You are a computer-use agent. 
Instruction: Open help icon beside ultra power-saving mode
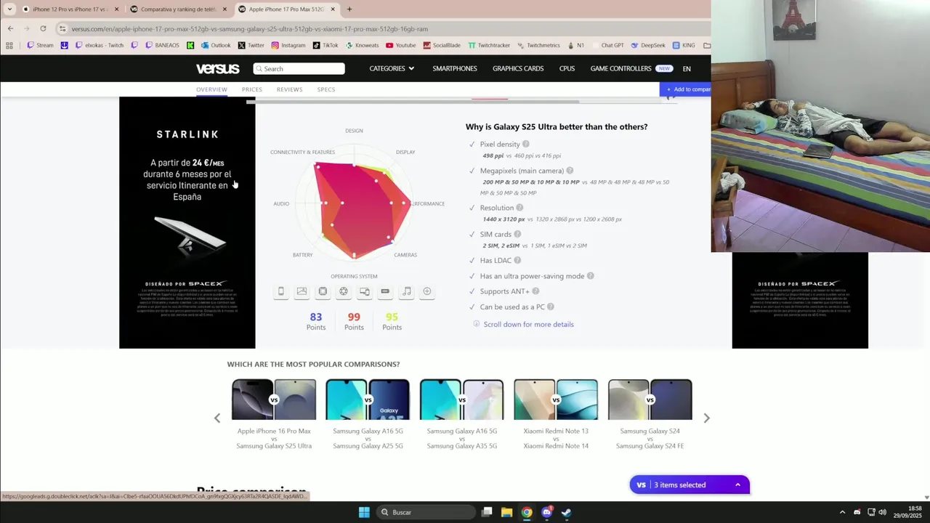tap(591, 276)
